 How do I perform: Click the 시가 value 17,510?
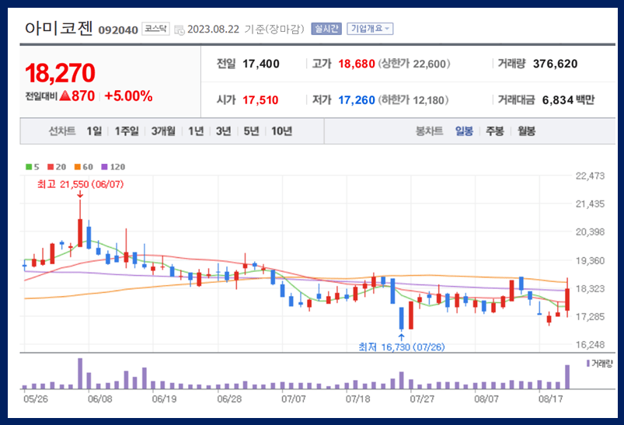(260, 100)
